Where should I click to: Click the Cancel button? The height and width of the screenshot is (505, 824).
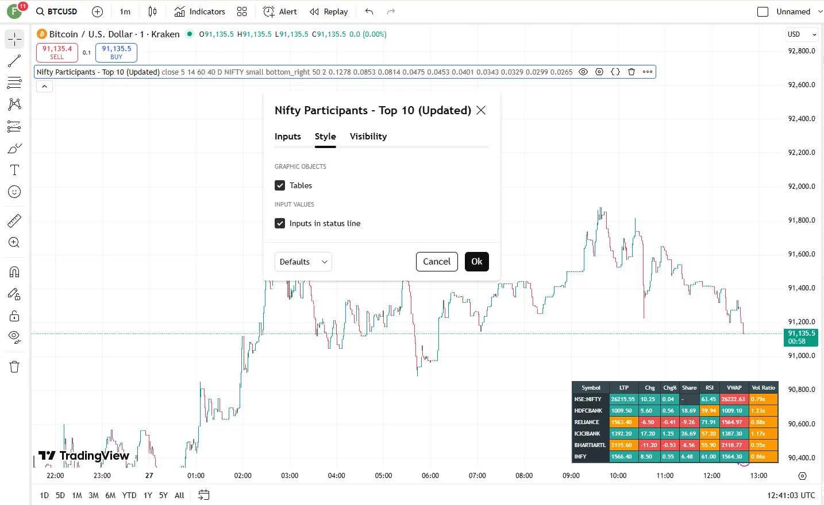(437, 262)
